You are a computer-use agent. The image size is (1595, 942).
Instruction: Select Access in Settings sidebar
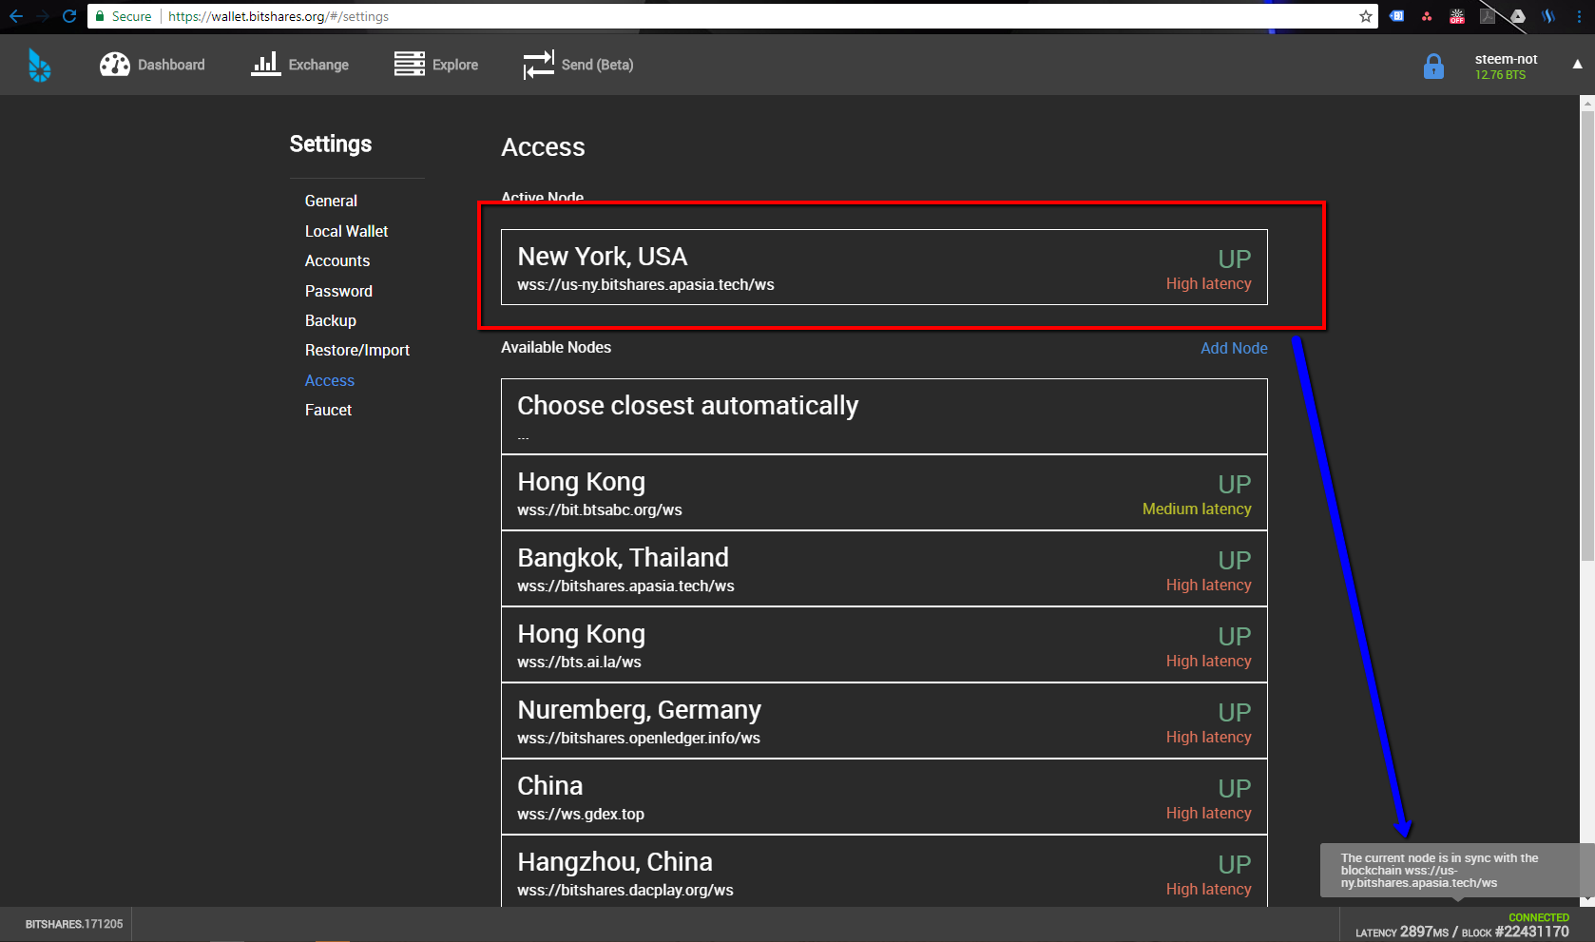[x=329, y=380]
